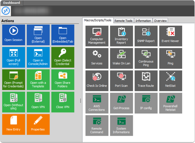This screenshot has height=143, width=195.
Task: Create a New Entry
Action: point(13,124)
